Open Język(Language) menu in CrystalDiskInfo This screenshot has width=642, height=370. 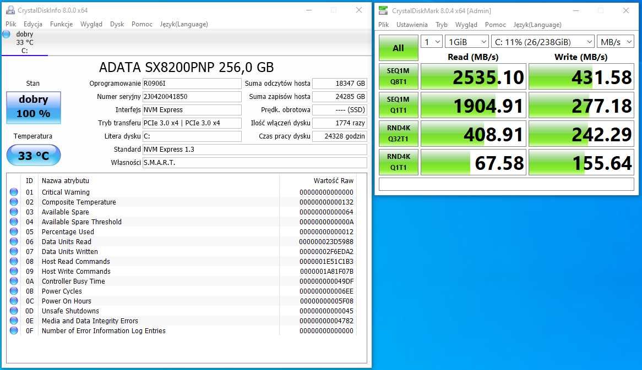[184, 24]
